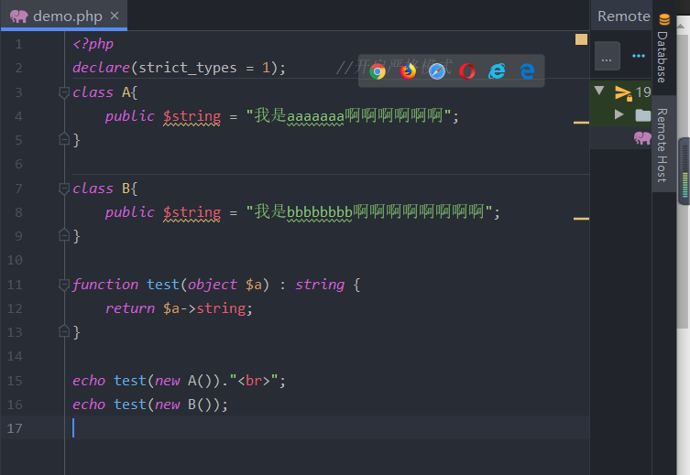The width and height of the screenshot is (690, 475).
Task: Open page in Internet Explorer
Action: [x=497, y=71]
